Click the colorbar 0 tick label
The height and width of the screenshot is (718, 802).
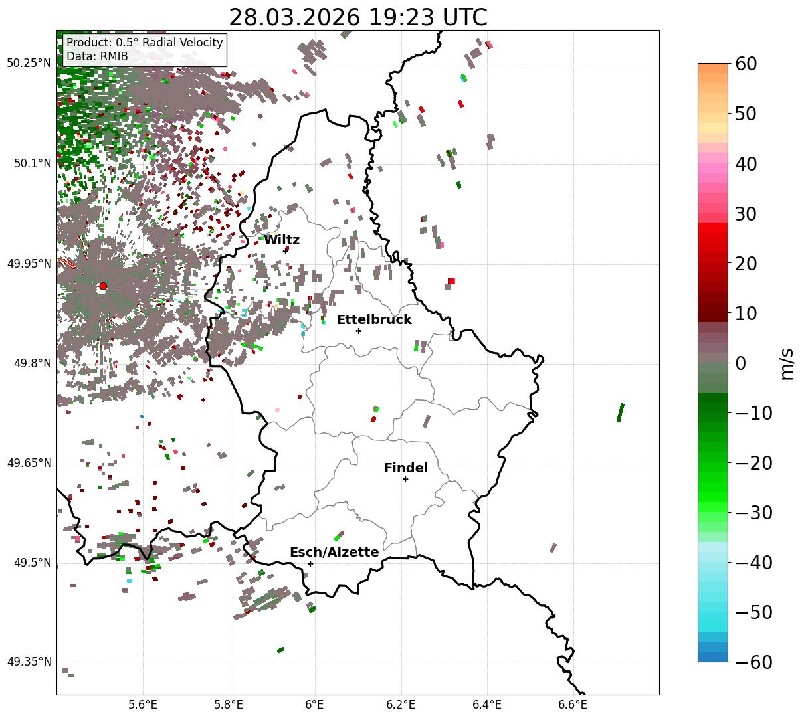(740, 363)
